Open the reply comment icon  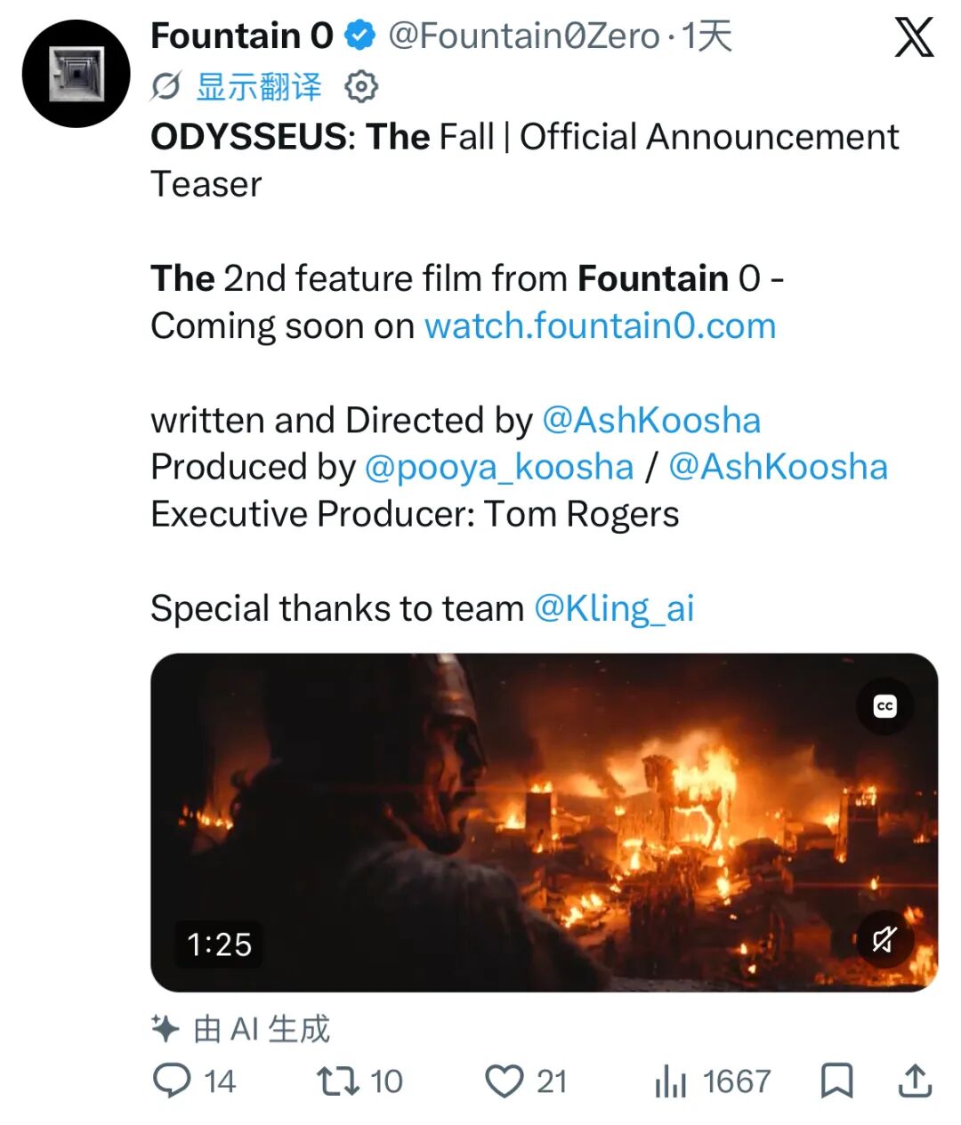(172, 1081)
